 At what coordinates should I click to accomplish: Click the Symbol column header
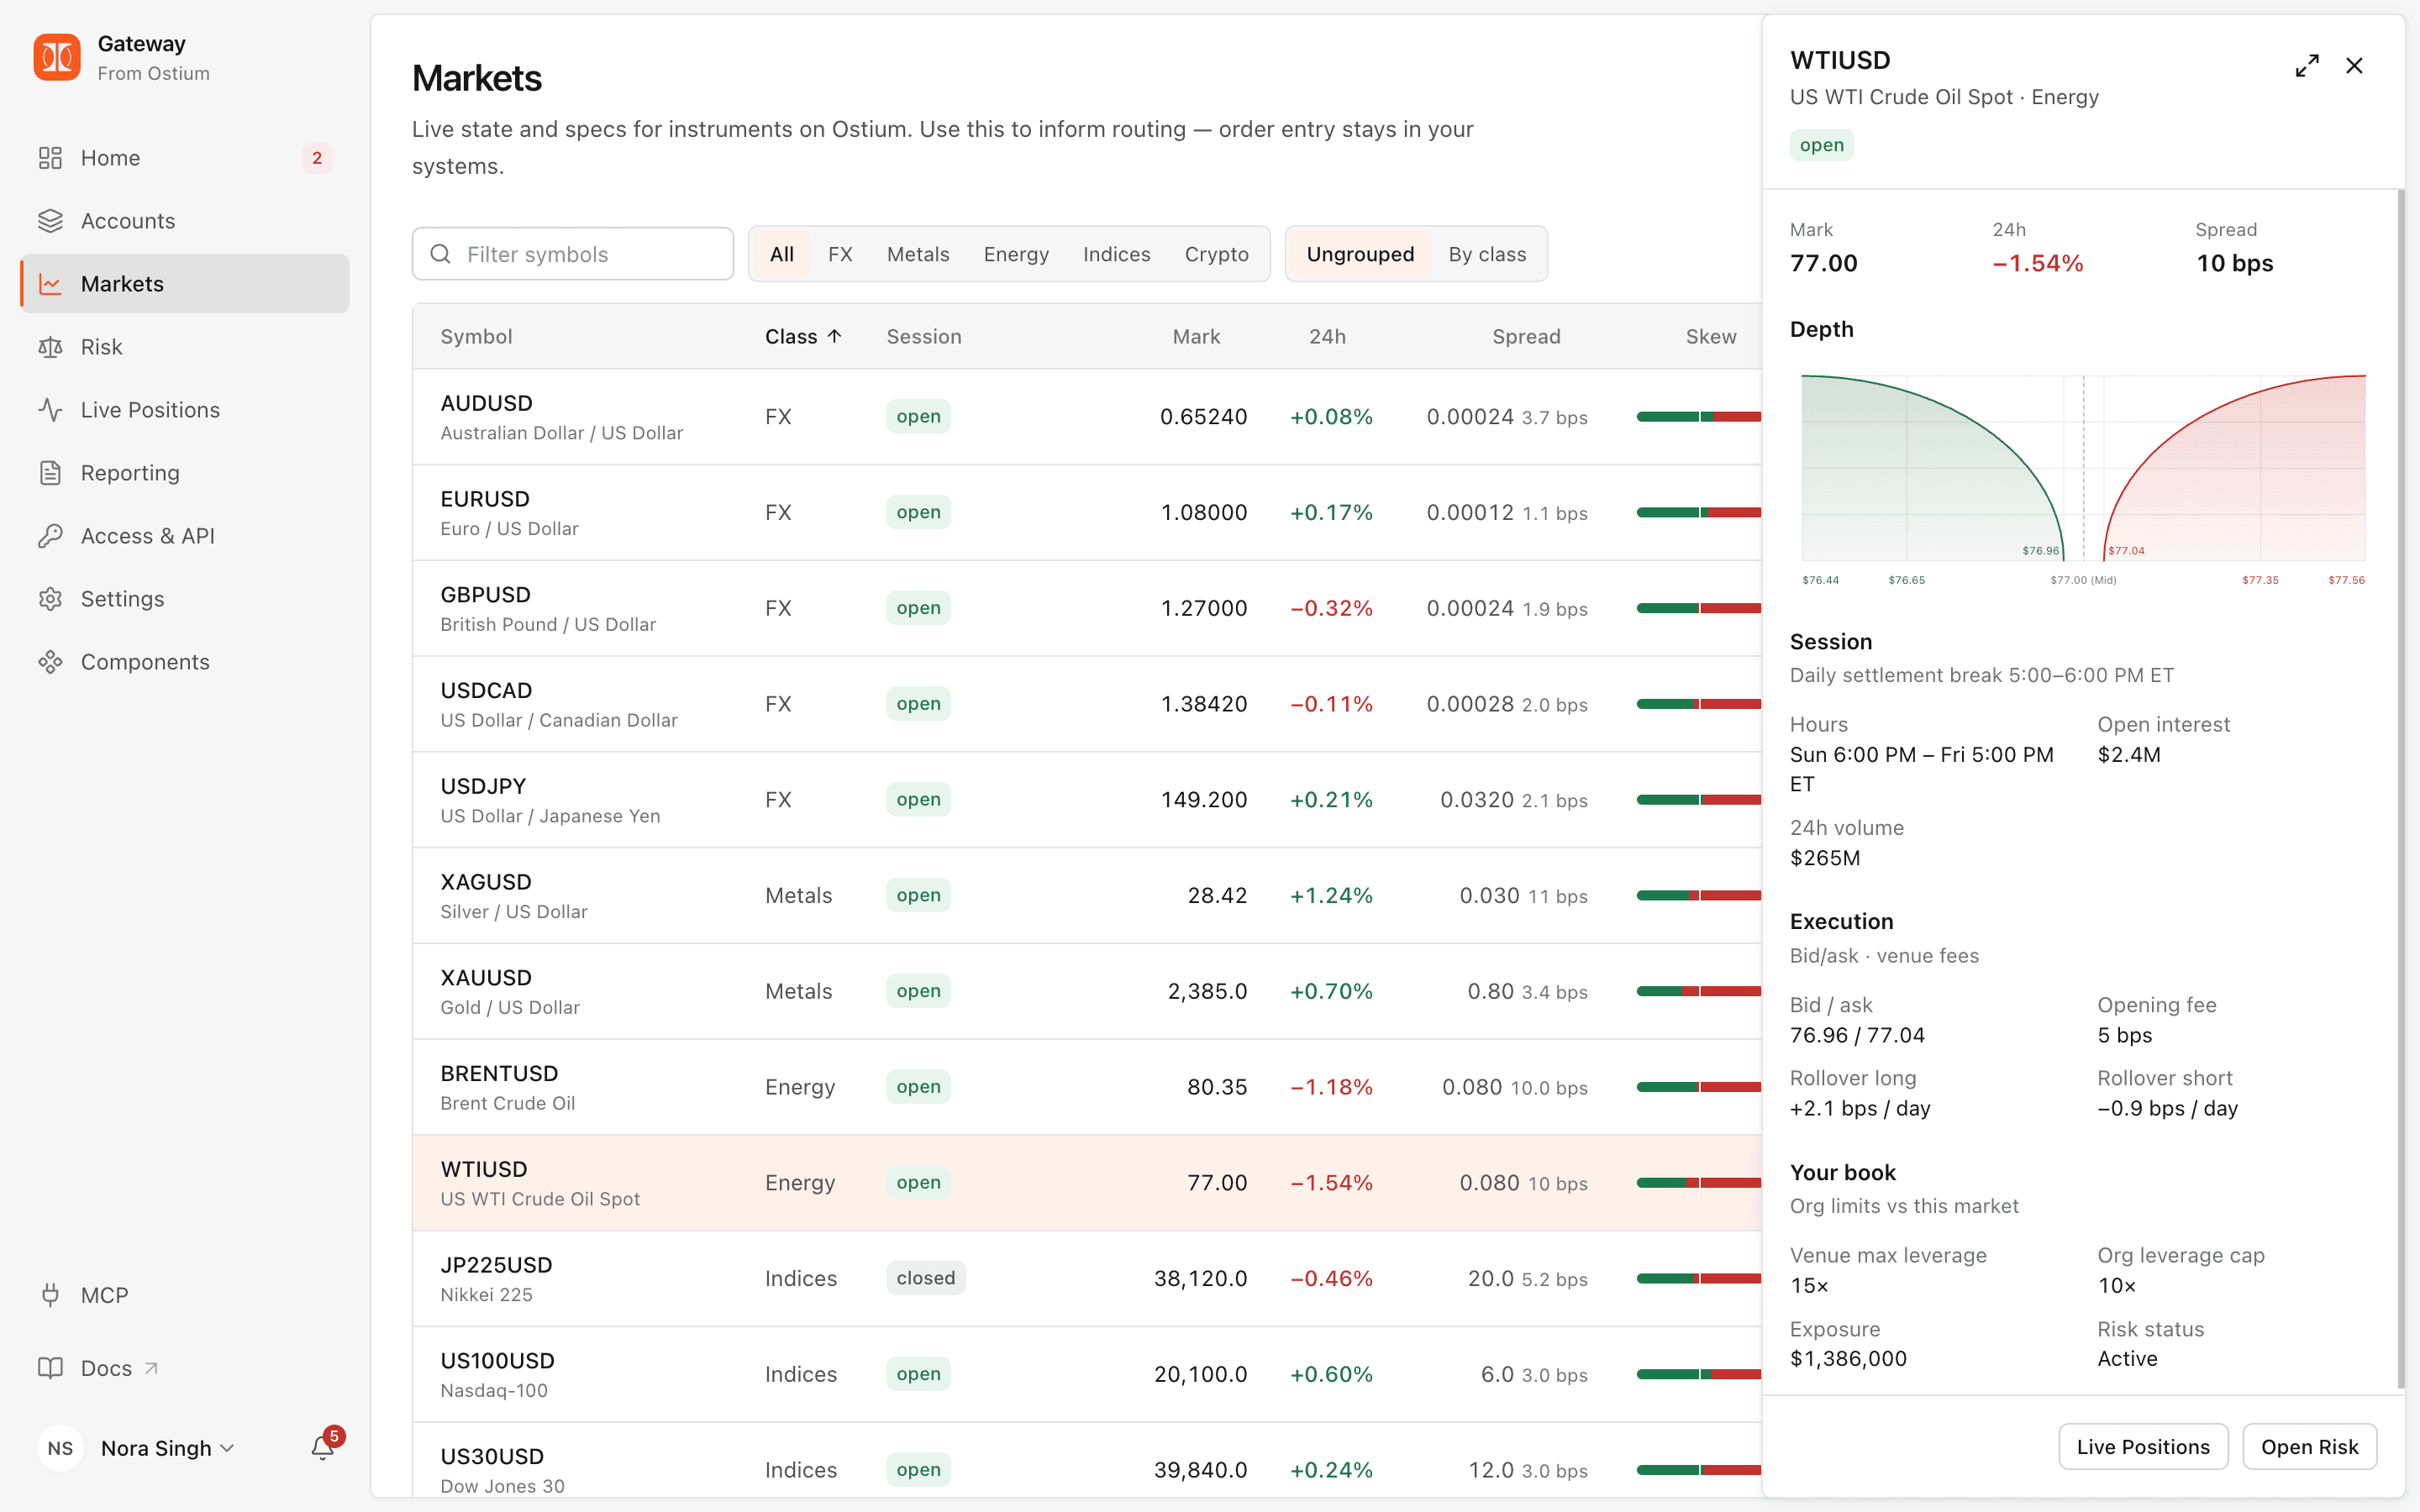[x=476, y=337]
